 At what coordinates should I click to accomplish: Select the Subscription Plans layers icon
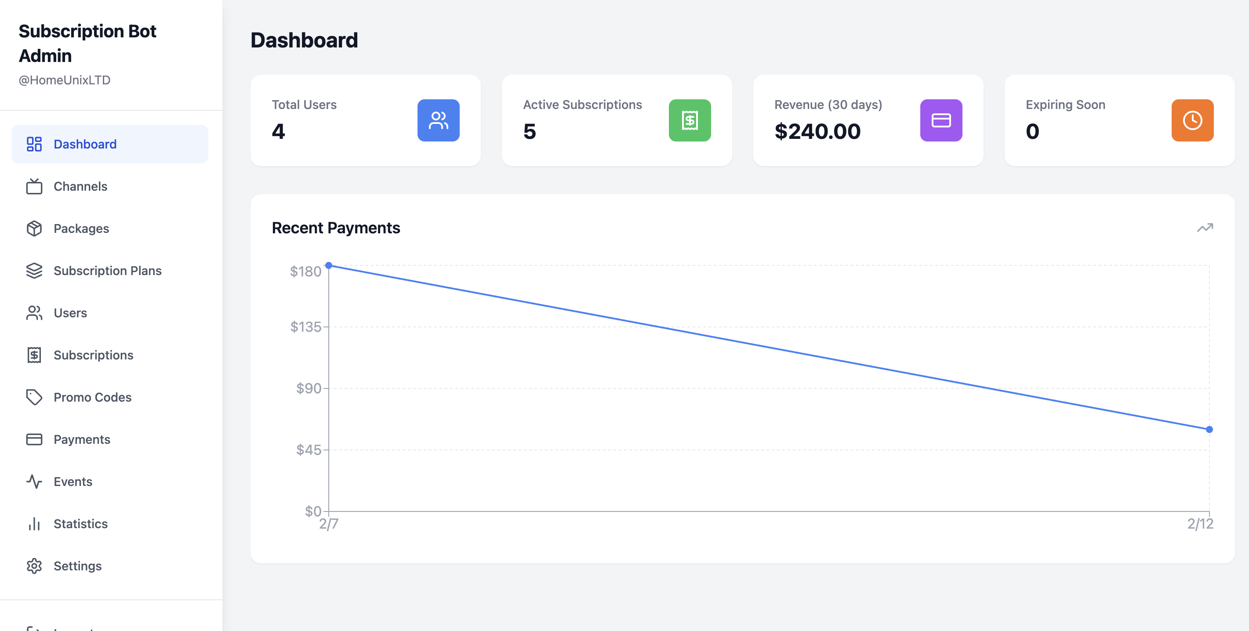pyautogui.click(x=34, y=270)
